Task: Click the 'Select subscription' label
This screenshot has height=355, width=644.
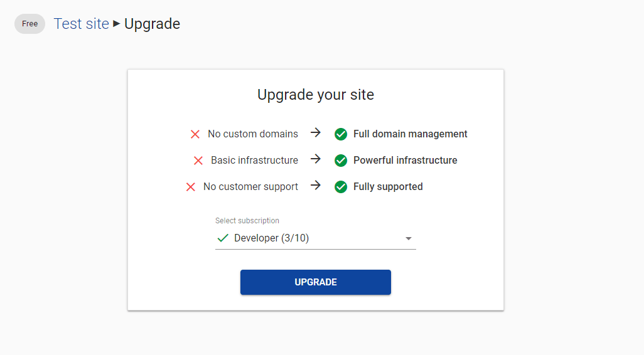Action: click(x=247, y=220)
